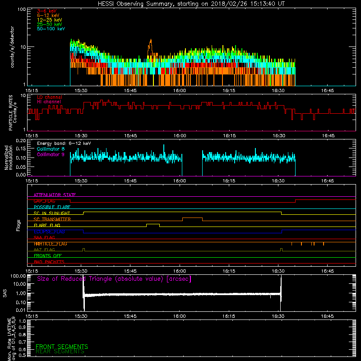The width and height of the screenshot is (361, 361).
Task: Click the first AA7_FLAG pulse near 15:30
Action: [83, 250]
